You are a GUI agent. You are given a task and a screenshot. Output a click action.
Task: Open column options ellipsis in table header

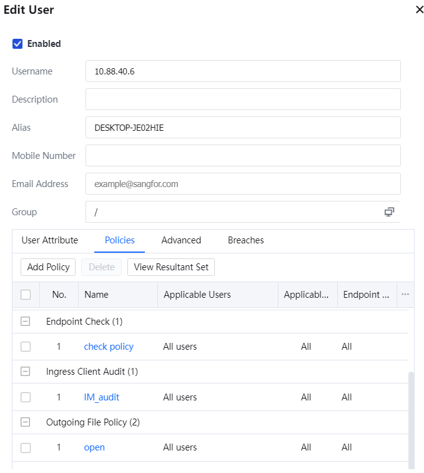(405, 294)
